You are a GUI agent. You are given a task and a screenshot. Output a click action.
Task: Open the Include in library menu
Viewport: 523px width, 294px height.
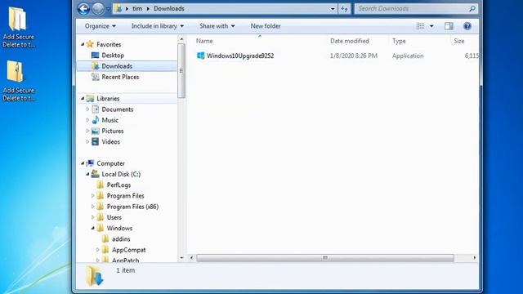coord(158,26)
